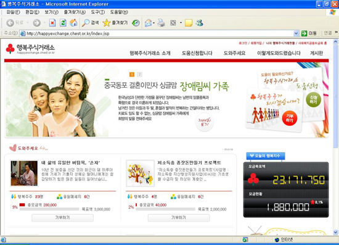Click the Forward arrow toolbar icon
The height and width of the screenshot is (245, 339).
pyautogui.click(x=37, y=23)
